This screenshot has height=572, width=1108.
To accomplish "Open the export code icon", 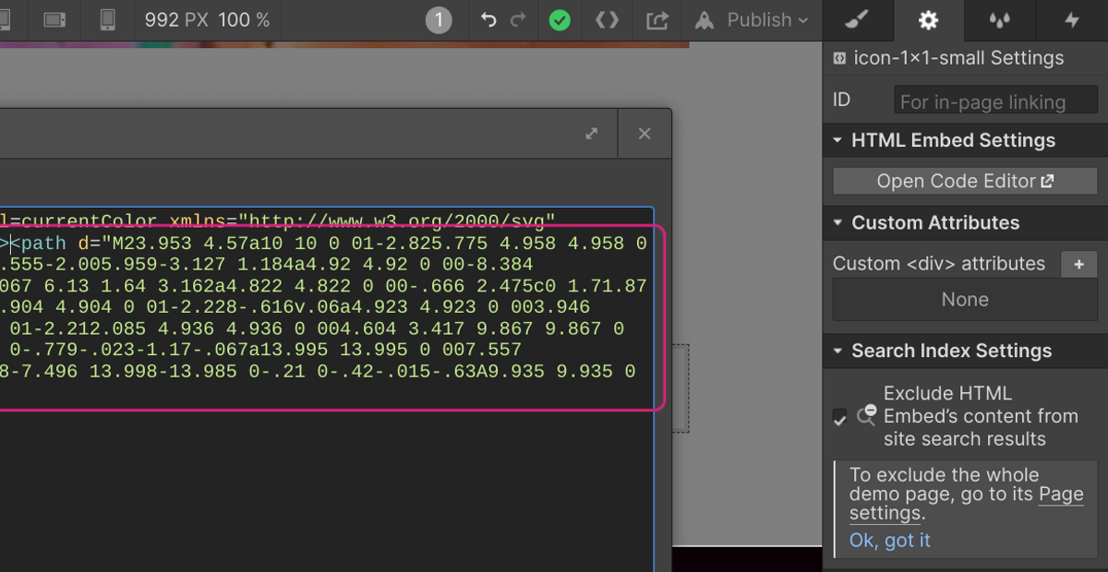I will 607,19.
